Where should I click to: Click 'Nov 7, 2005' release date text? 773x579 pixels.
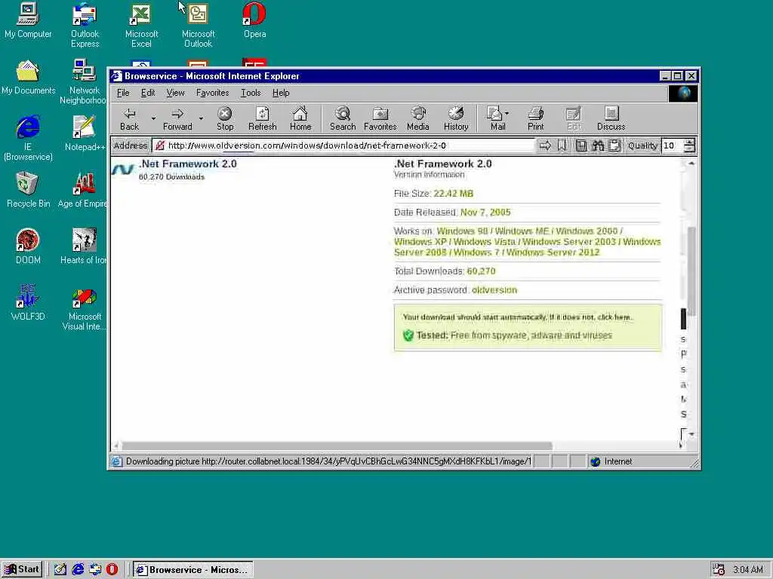tap(485, 212)
